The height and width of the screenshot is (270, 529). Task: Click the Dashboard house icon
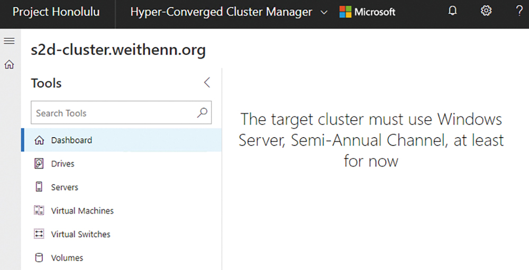[39, 140]
